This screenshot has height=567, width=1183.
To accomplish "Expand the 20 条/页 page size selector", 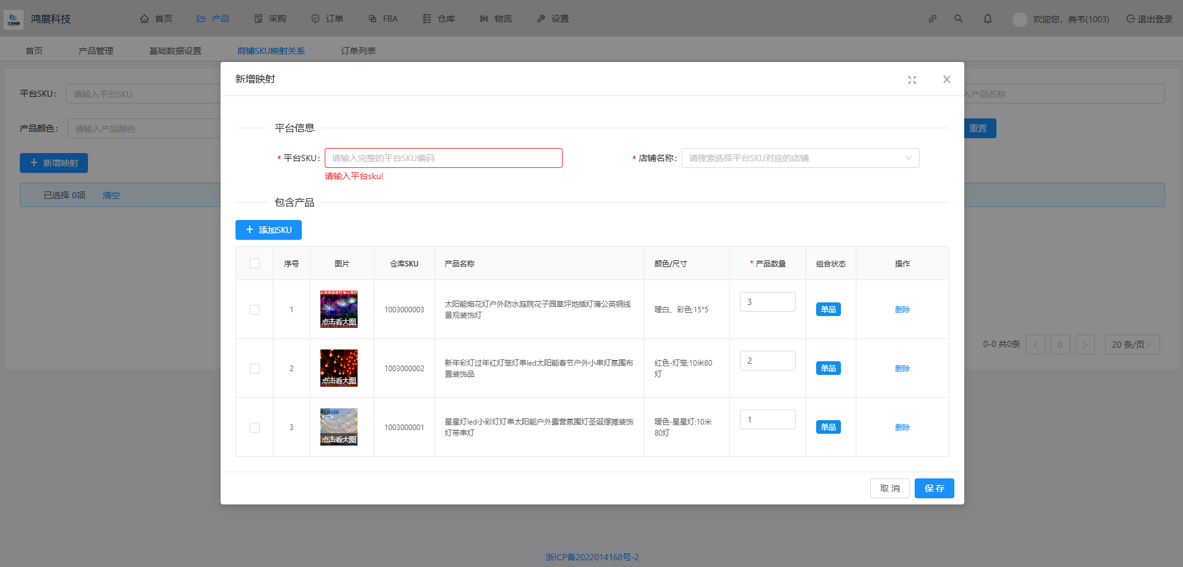I will (x=1132, y=345).
